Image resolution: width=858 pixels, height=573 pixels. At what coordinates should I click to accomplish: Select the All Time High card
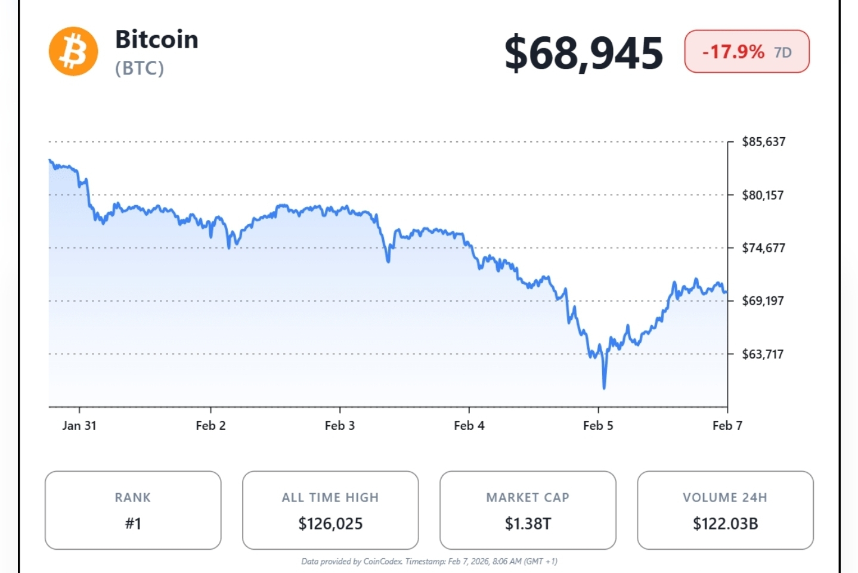pyautogui.click(x=330, y=510)
